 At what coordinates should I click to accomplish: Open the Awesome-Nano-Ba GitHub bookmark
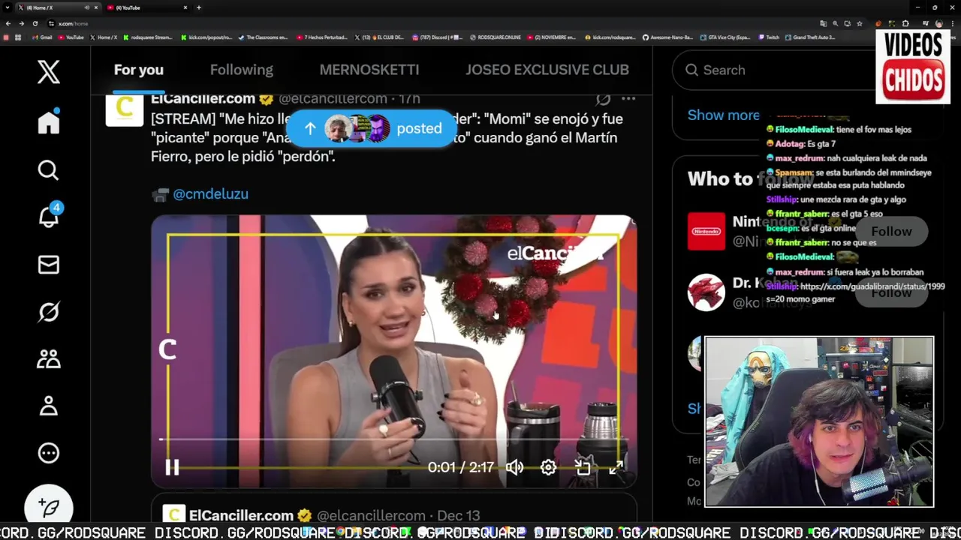(x=668, y=37)
